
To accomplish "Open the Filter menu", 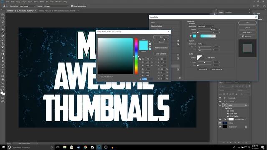I will pyautogui.click(x=42, y=2).
